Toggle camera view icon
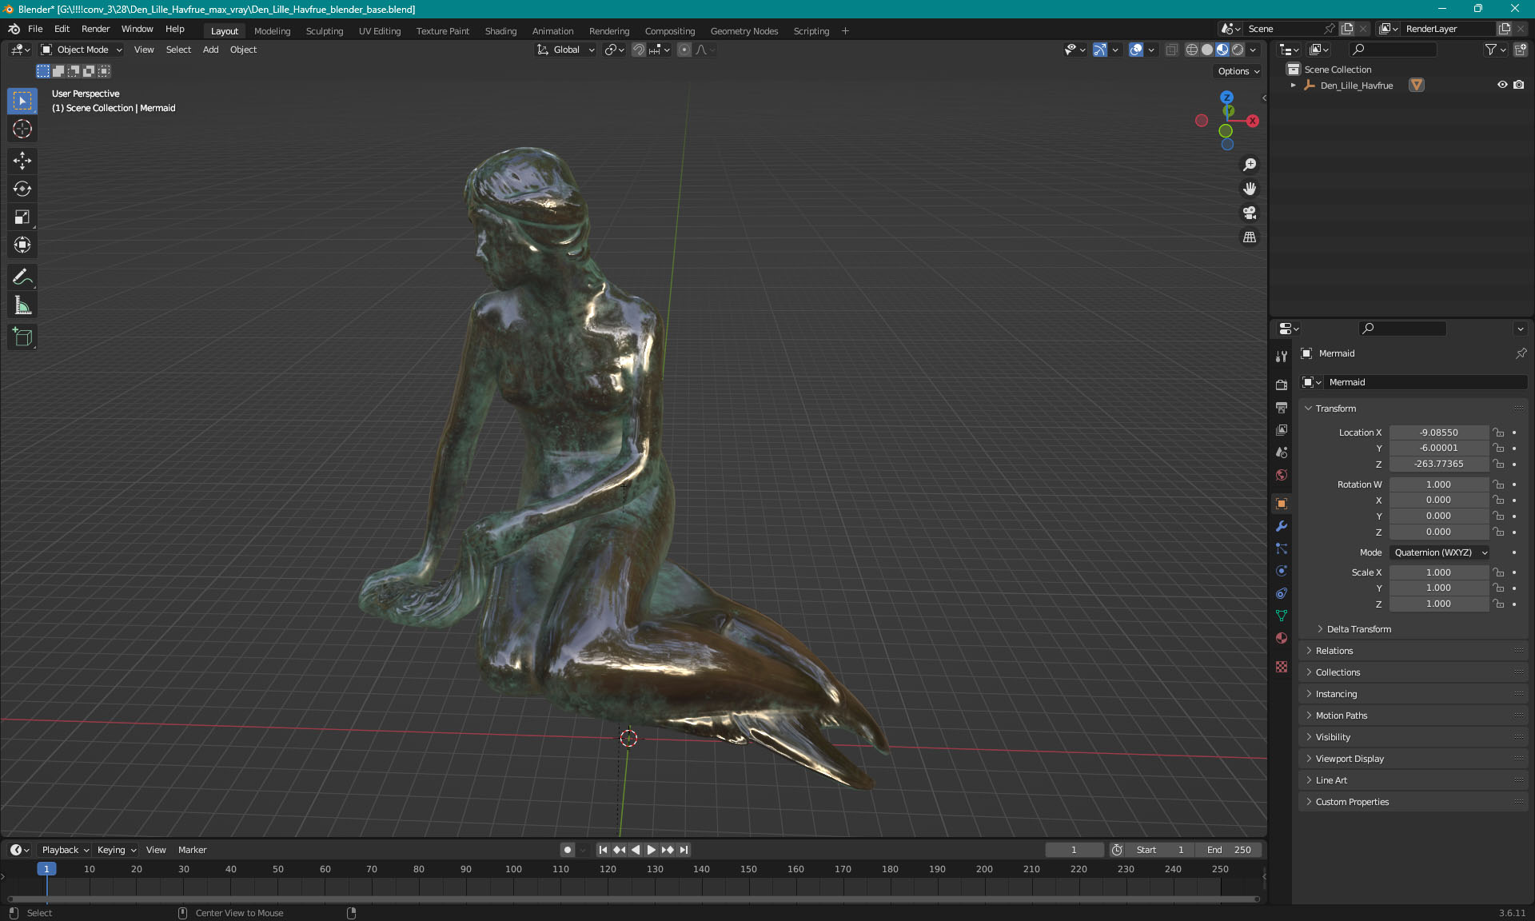 tap(1250, 213)
